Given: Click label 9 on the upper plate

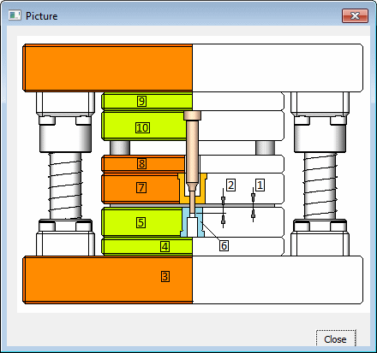Looking at the screenshot, I should coord(141,101).
